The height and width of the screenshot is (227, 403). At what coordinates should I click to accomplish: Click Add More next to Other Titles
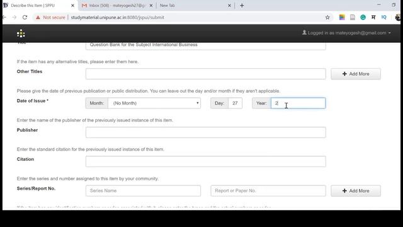[356, 74]
